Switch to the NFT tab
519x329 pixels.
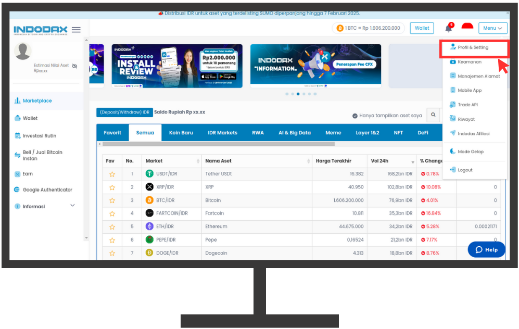point(398,133)
